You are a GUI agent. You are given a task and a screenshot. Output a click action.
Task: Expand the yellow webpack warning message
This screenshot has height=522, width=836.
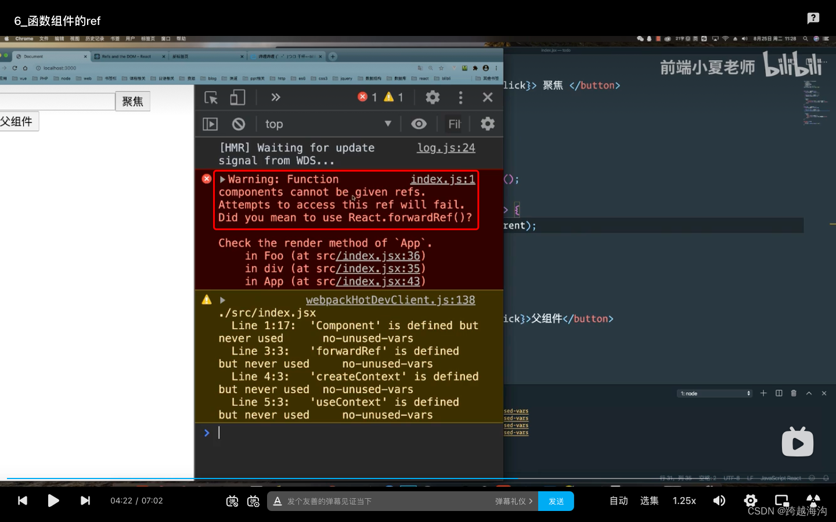[222, 300]
